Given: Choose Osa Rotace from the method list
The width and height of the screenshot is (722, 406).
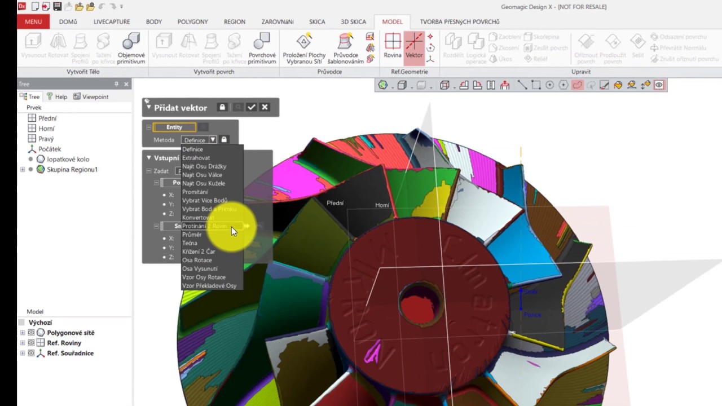Looking at the screenshot, I should [197, 260].
